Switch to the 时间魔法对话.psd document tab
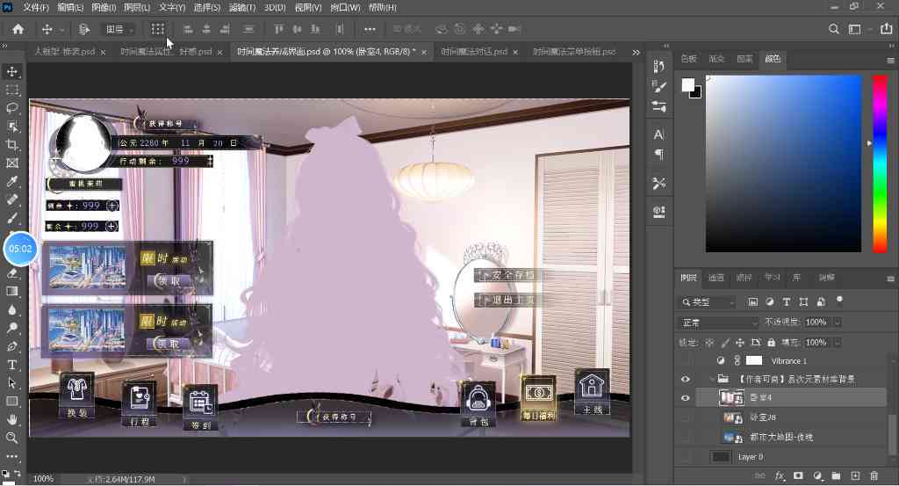This screenshot has height=486, width=899. point(474,52)
